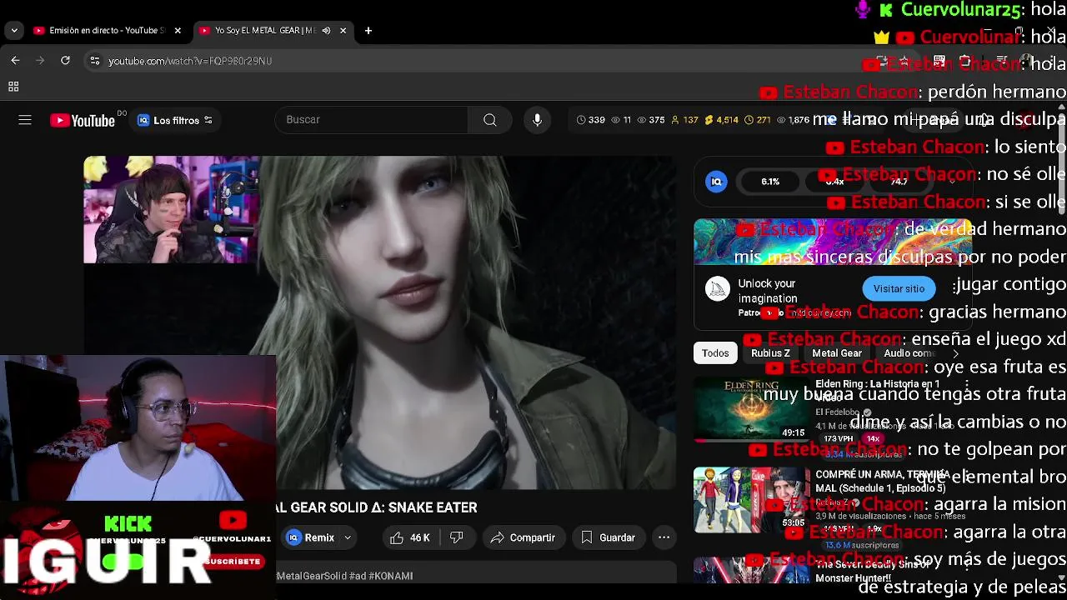Click the youtube.com URL address bar
The height and width of the screenshot is (600, 1067).
[190, 61]
